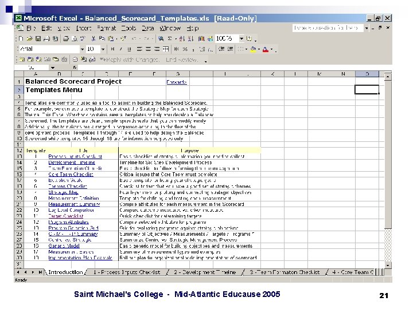Open the Insert menu

point(84,28)
